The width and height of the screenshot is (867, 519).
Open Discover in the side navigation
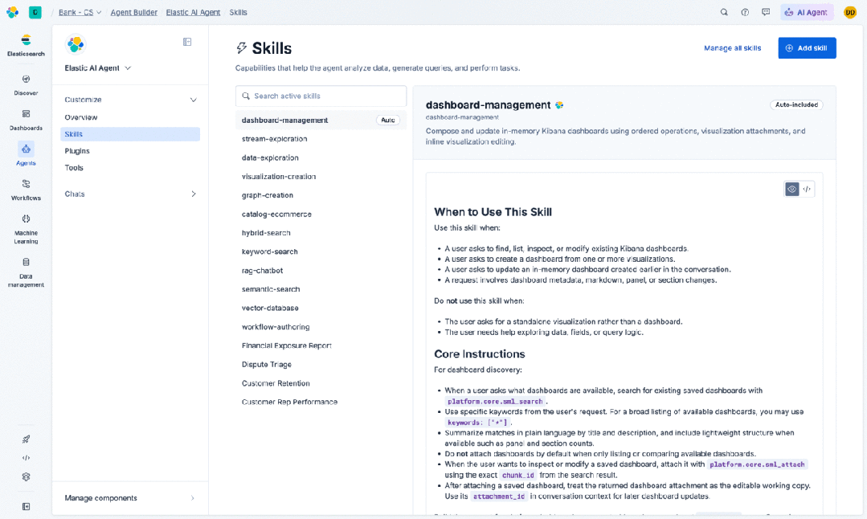(26, 85)
